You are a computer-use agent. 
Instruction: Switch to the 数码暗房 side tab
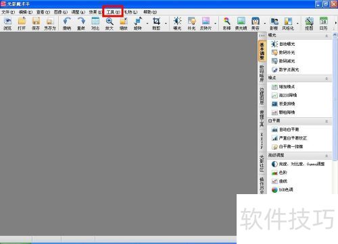(262, 73)
